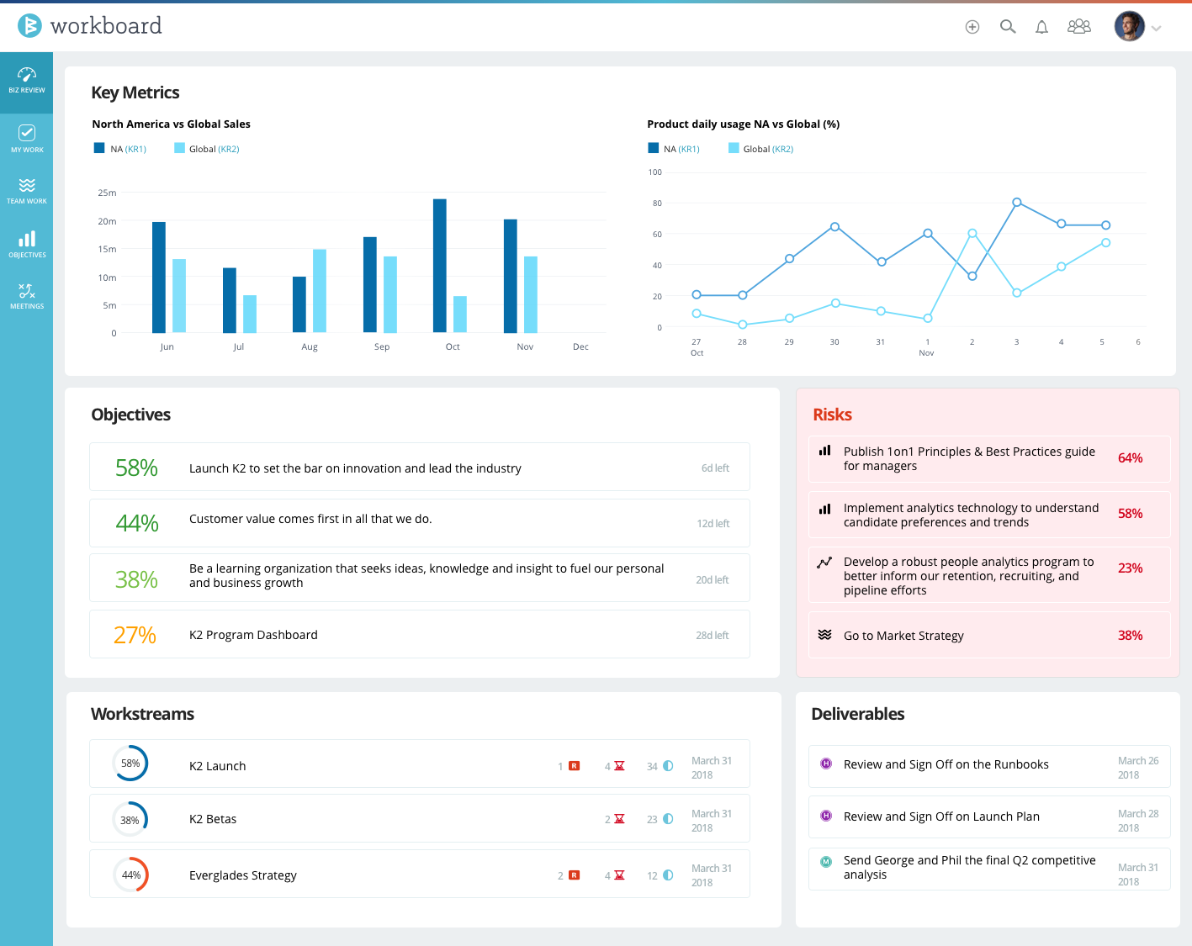Toggle the NA (KR1) legend on sales chart
1192x946 pixels.
[x=119, y=148]
